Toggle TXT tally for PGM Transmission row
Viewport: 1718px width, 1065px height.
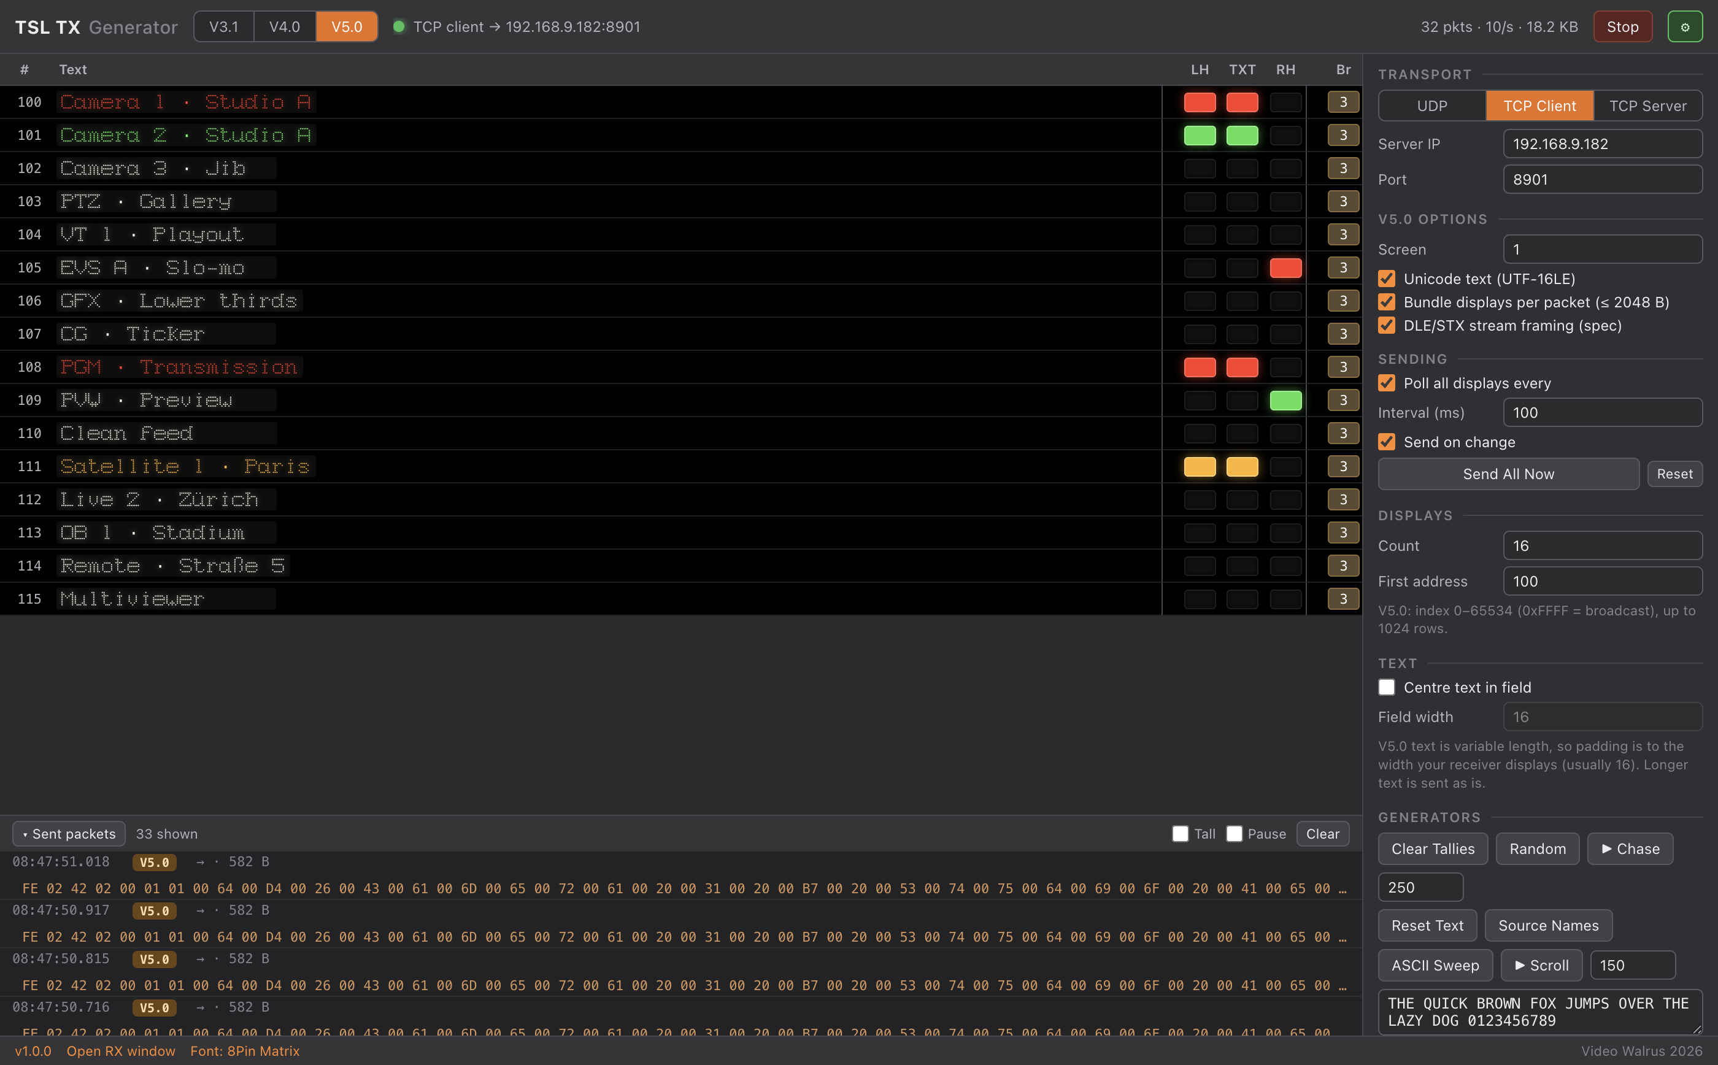(1241, 367)
